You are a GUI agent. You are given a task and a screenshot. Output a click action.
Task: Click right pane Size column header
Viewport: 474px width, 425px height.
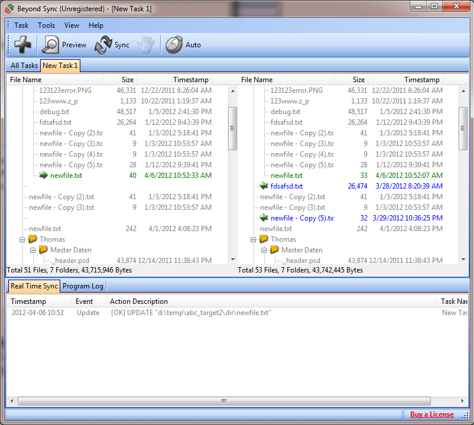pyautogui.click(x=351, y=79)
